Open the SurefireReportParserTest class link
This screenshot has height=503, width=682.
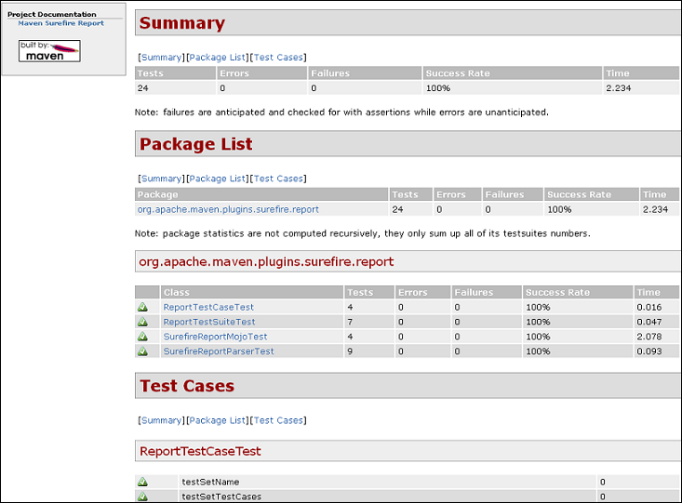219,351
